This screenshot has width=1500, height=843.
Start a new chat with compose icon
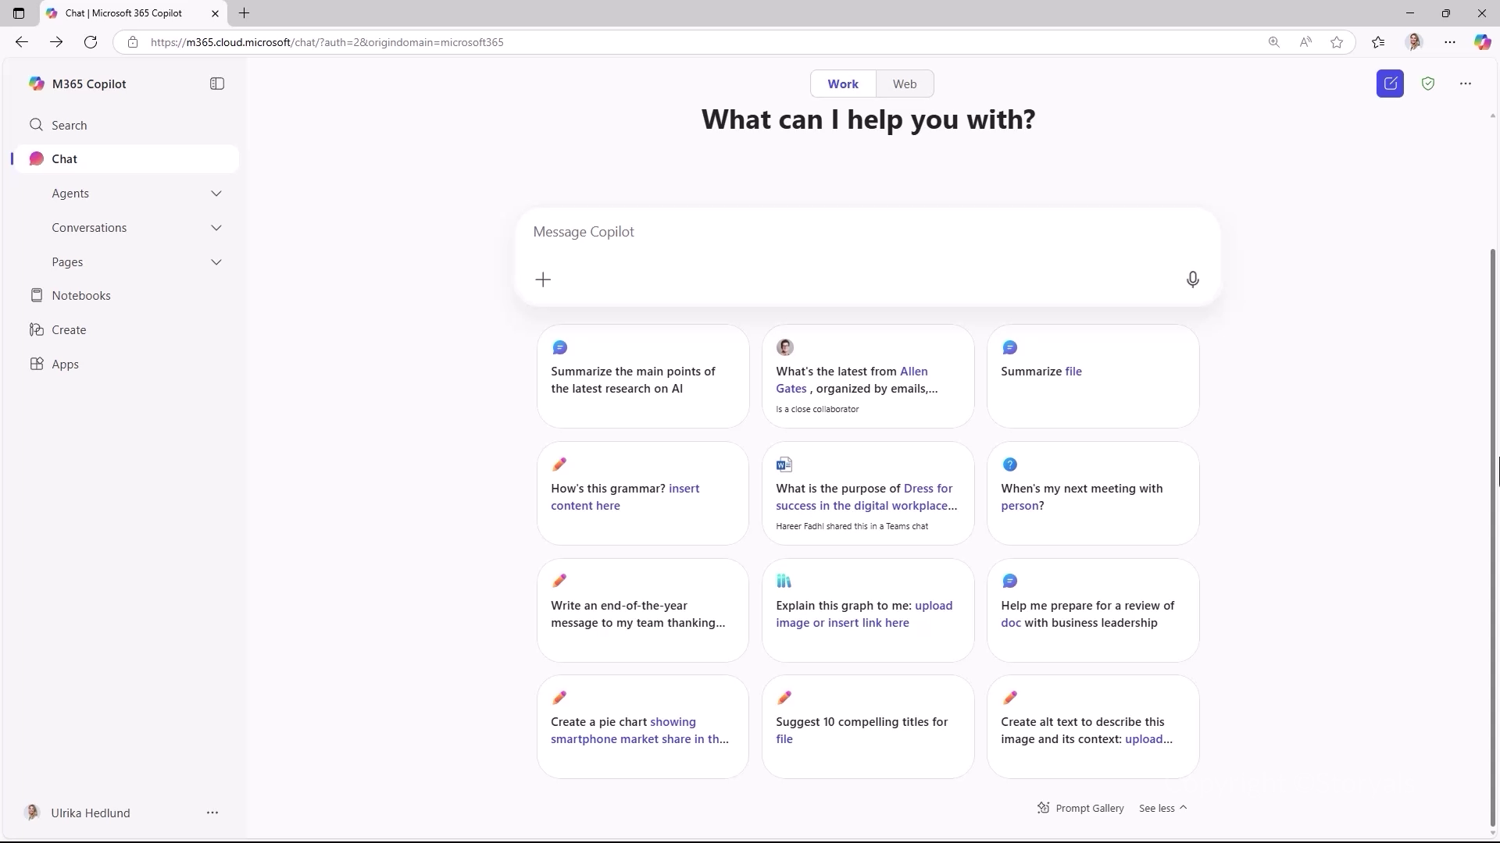pyautogui.click(x=1390, y=84)
